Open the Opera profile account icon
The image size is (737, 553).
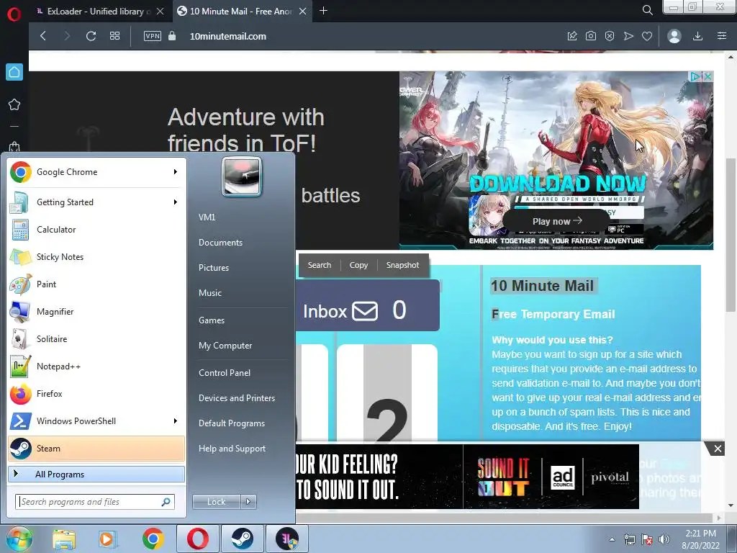coord(674,36)
